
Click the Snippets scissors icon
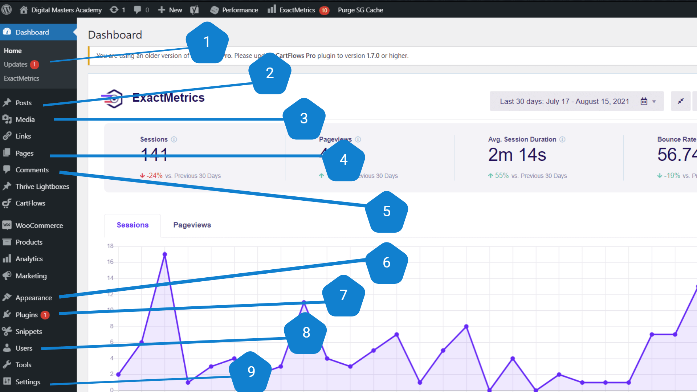[x=7, y=331]
